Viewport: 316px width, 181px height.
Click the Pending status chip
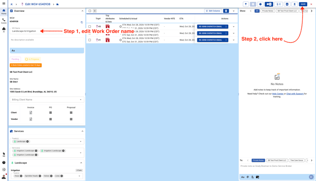click(x=15, y=59)
